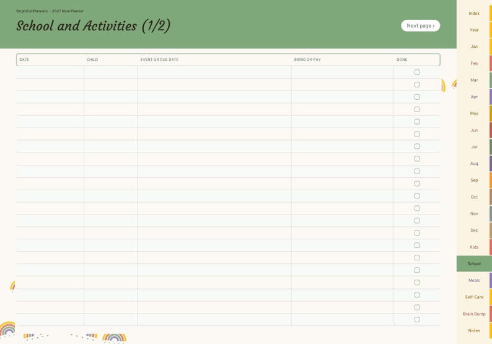Check the Done box in row 10
Screen dimensions: 492x344
[x=417, y=183]
